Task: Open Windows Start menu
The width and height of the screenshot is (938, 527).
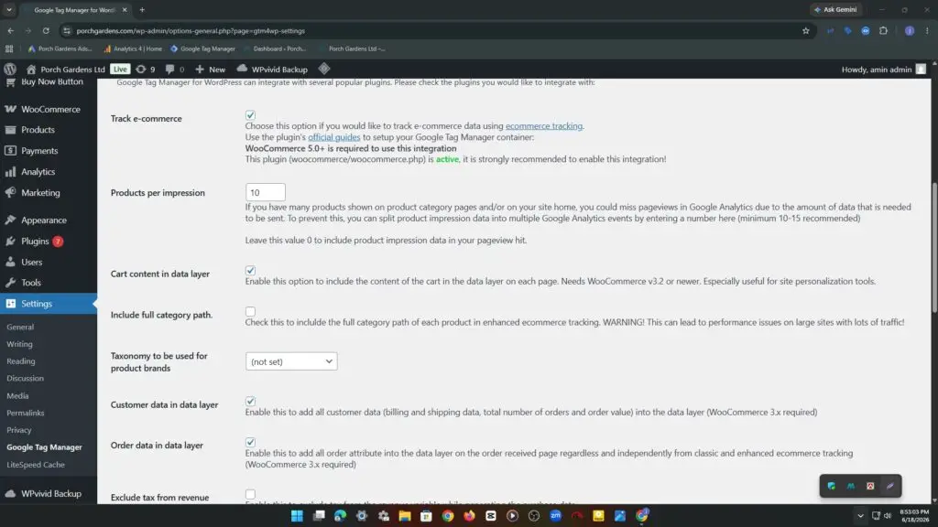Action: point(297,516)
